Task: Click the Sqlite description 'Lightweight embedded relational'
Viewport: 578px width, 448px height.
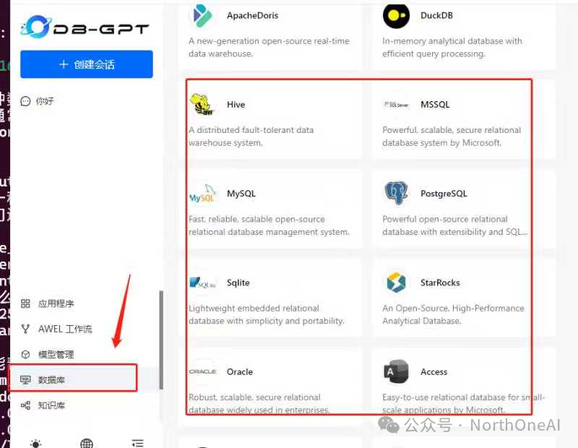Action: coord(254,309)
